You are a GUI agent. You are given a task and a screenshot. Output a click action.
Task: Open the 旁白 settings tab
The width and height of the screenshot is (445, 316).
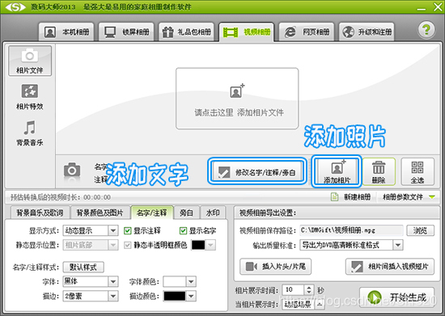pos(186,213)
